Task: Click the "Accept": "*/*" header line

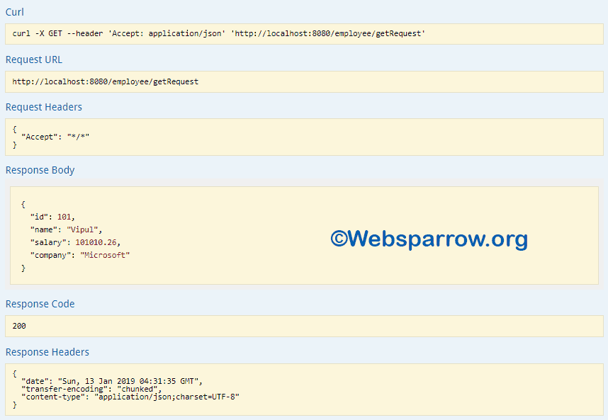Action: [x=55, y=137]
